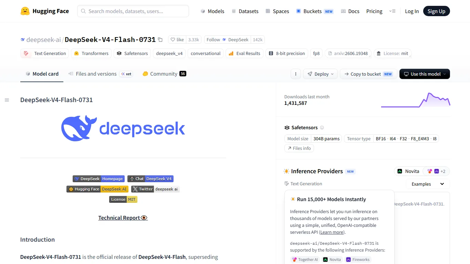Open the Learn more link
The image size is (470, 264).
click(332, 232)
